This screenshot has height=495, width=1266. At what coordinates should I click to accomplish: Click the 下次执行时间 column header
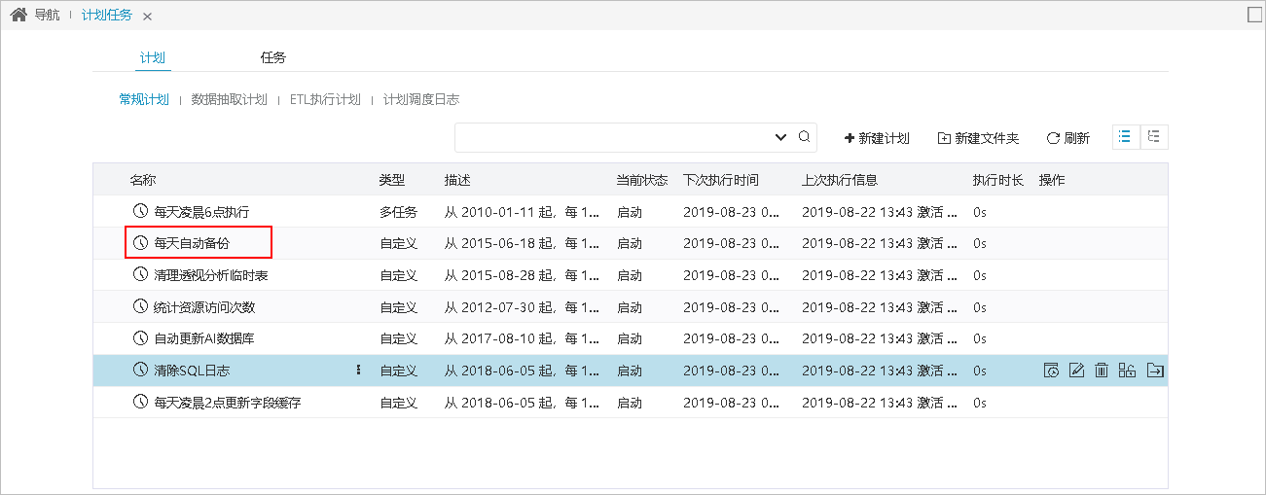721,180
